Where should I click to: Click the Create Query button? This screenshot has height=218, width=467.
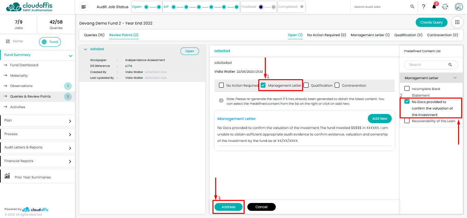[x=431, y=22]
